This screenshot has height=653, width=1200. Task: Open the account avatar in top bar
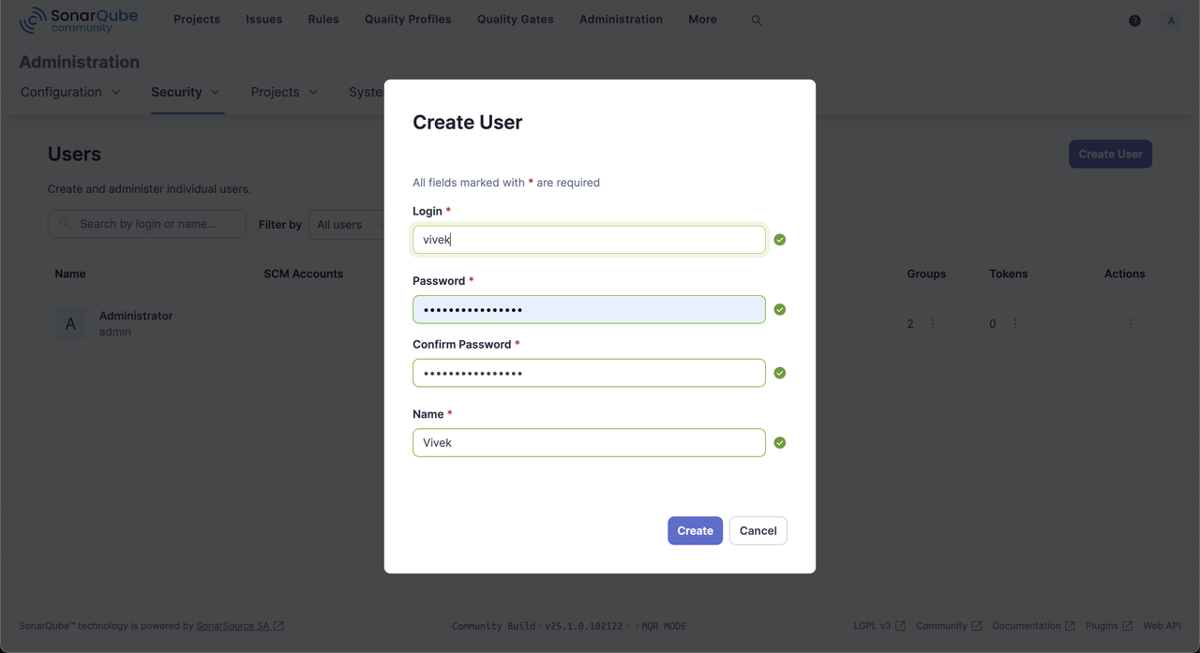click(1171, 21)
